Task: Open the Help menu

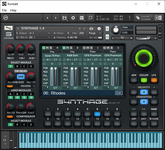Action: [13, 10]
